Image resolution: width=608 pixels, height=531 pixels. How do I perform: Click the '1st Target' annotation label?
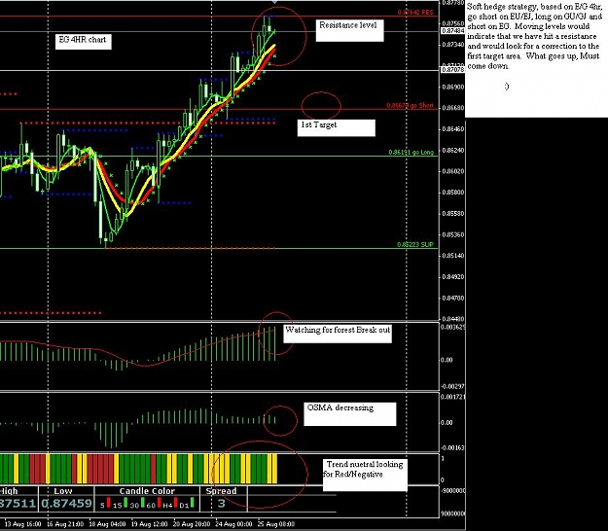point(337,127)
